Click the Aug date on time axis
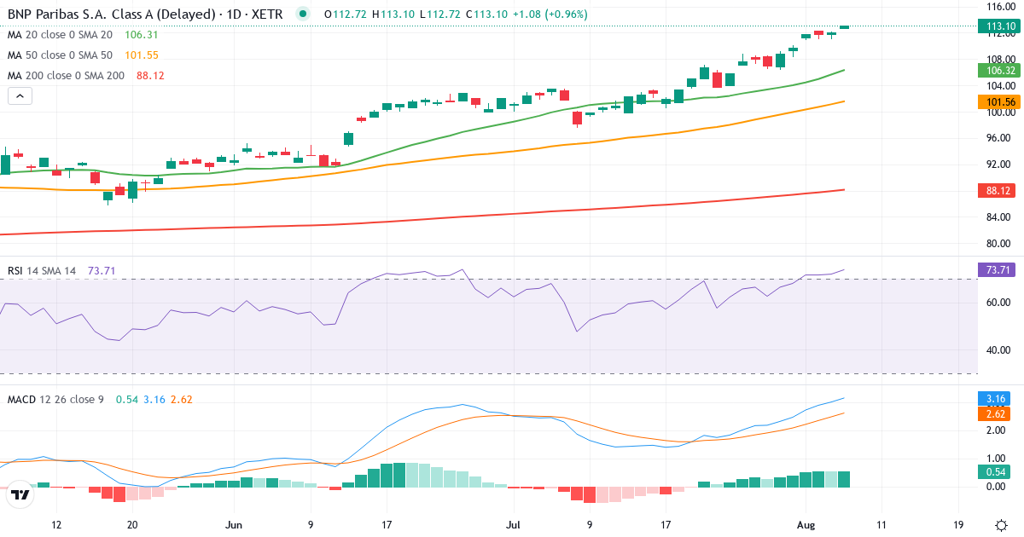The image size is (1024, 537). tap(806, 525)
